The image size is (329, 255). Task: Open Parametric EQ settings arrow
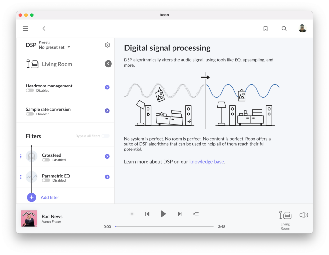click(x=107, y=177)
